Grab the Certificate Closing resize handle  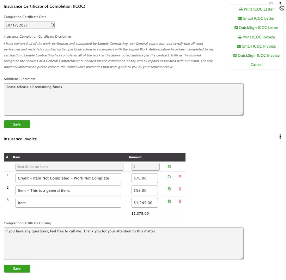tap(242, 258)
